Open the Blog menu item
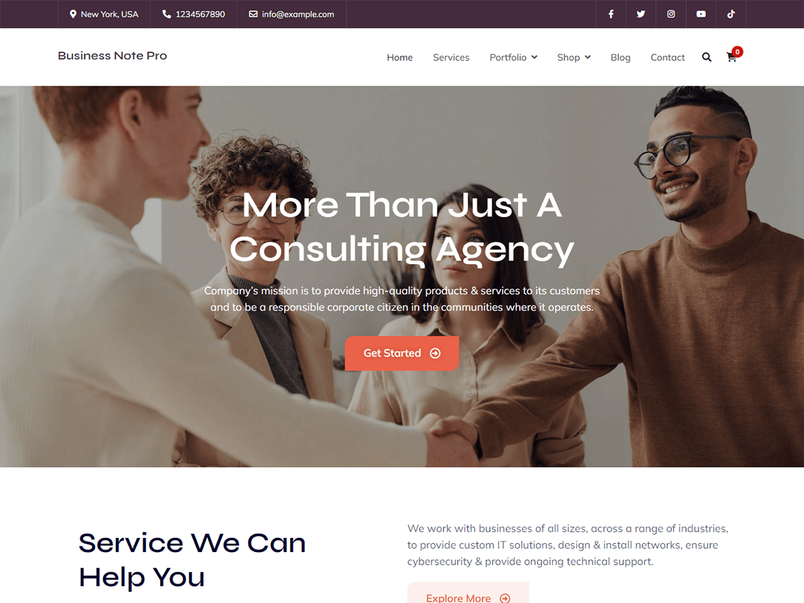Viewport: 804px width, 603px height. pyautogui.click(x=620, y=58)
